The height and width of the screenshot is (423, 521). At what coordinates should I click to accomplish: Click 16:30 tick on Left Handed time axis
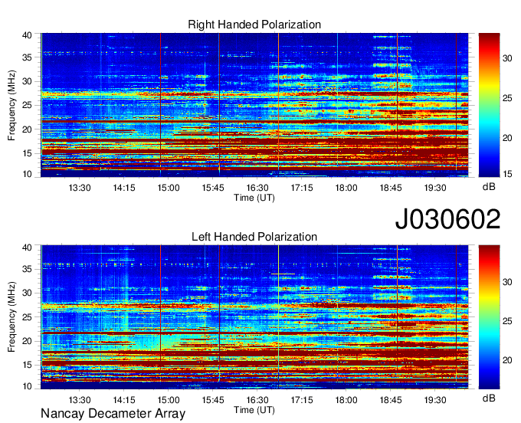257,400
